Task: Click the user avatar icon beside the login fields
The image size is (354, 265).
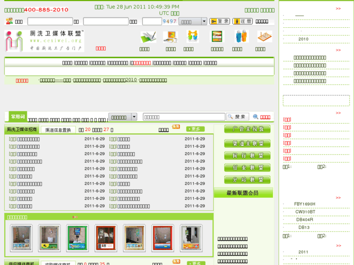Action: pyautogui.click(x=9, y=21)
